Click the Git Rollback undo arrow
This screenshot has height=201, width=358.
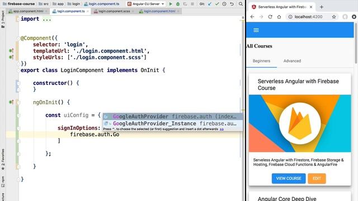tap(232, 4)
